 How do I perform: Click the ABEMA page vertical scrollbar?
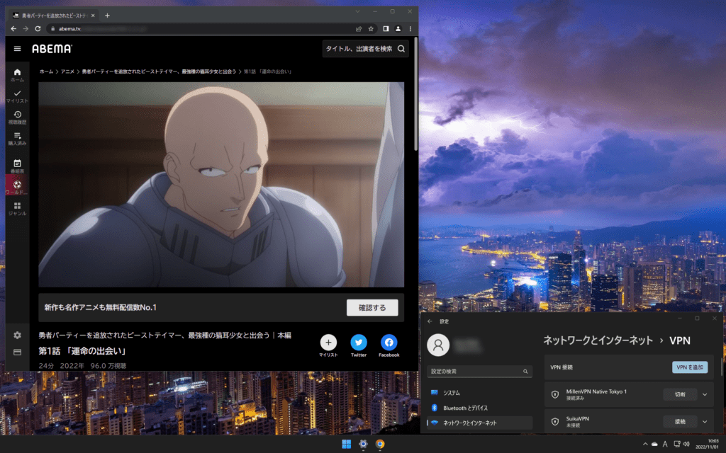415,94
